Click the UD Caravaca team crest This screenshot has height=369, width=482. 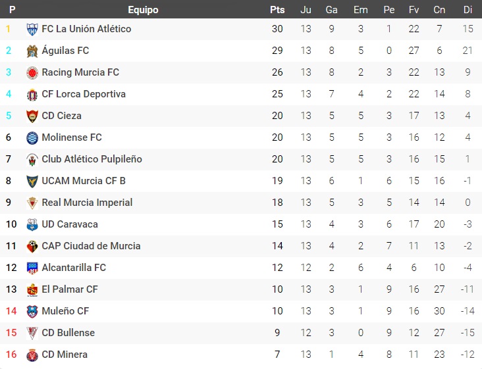coord(32,225)
